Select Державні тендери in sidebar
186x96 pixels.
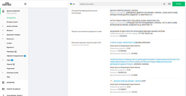tap(13, 35)
